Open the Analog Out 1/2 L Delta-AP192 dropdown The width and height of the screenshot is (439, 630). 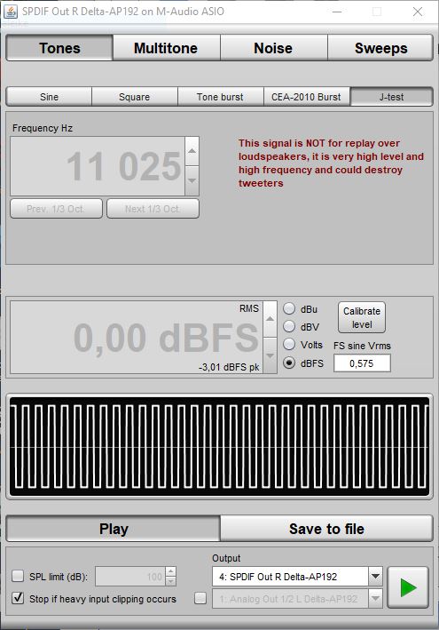tap(297, 599)
